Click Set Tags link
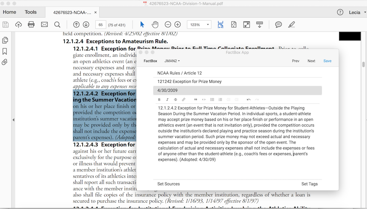The image size is (367, 209). (309, 184)
